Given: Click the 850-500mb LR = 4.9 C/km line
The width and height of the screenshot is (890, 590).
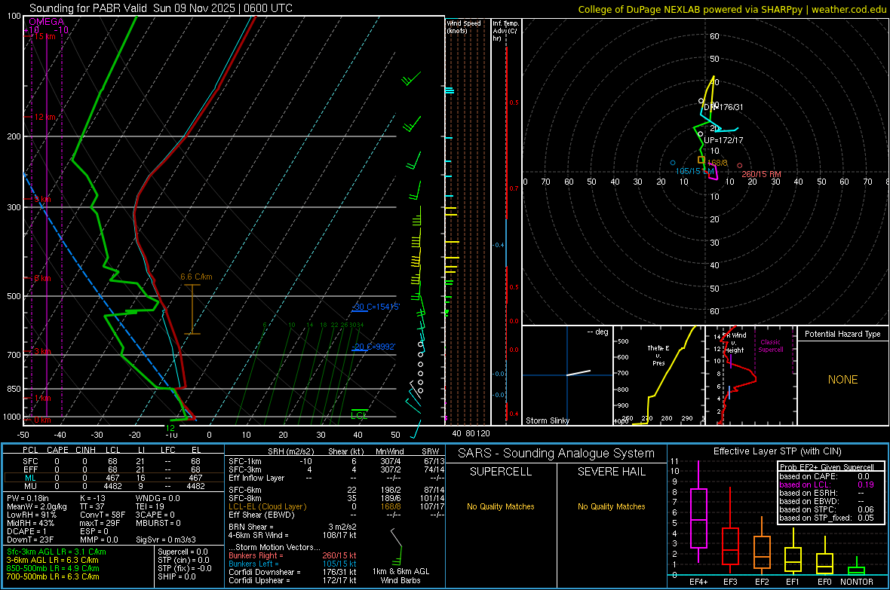Looking at the screenshot, I should coord(53,568).
